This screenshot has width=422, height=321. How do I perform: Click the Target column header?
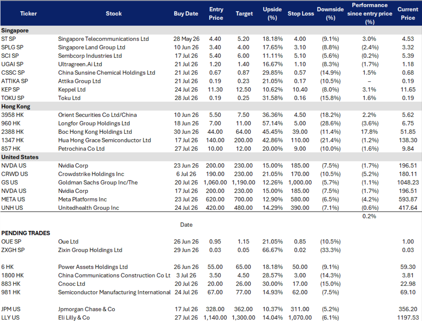(244, 14)
